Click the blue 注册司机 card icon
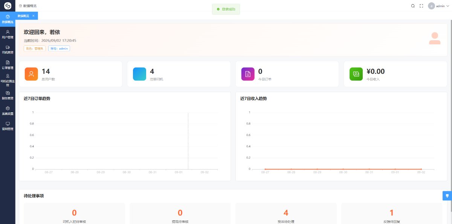Viewport: 452px width, 224px height. [139, 74]
